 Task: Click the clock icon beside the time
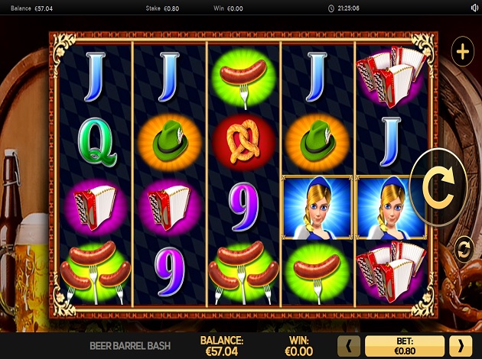click(x=331, y=8)
